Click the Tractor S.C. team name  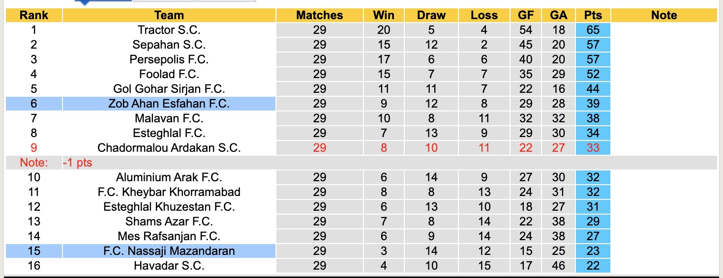169,30
